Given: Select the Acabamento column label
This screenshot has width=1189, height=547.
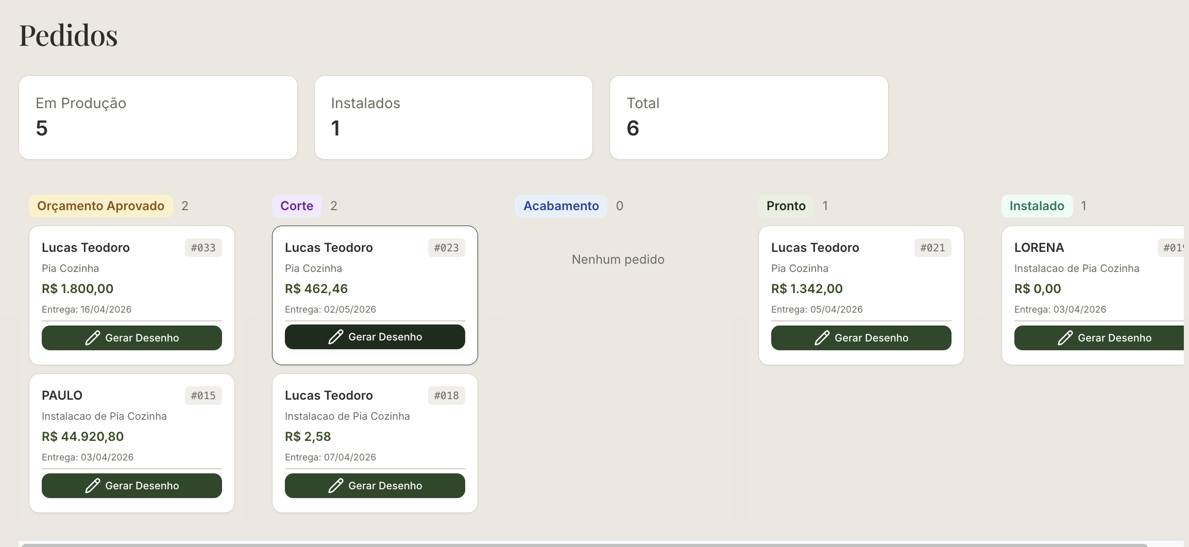Looking at the screenshot, I should (561, 206).
